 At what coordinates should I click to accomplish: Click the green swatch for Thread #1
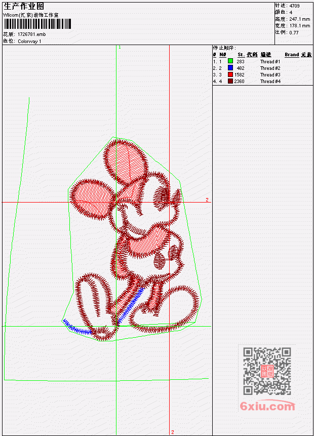[x=230, y=61]
